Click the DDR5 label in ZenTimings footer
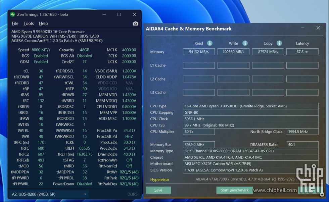The height and width of the screenshot is (202, 329). (132, 194)
